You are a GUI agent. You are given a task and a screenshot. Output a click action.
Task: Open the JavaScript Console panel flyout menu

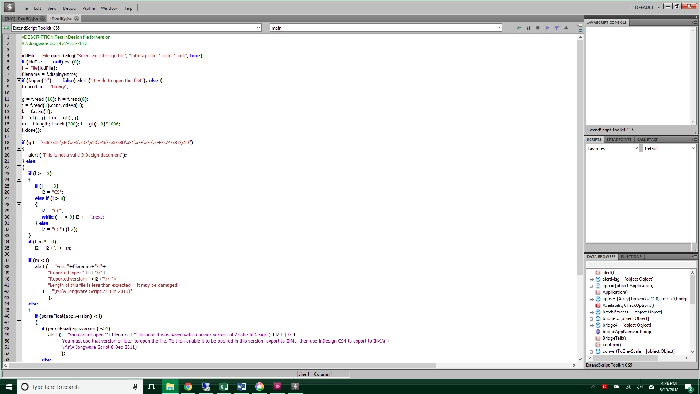click(x=694, y=23)
